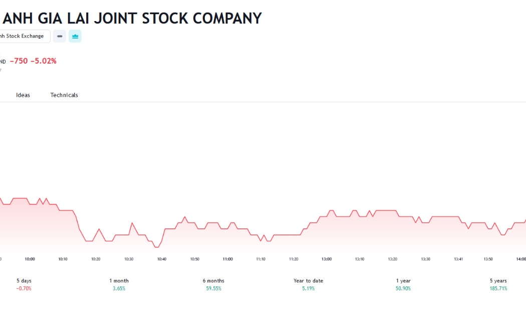Viewport: 526px width, 316px height.
Task: Select the 1 year range
Action: pos(403,284)
